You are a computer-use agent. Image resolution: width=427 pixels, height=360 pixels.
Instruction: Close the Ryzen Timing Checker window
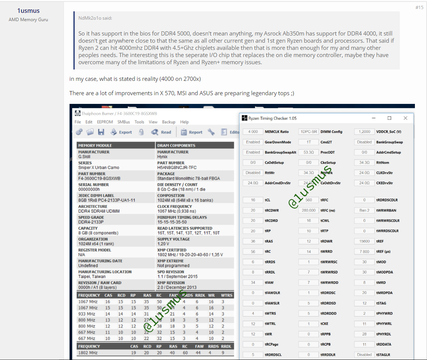[405, 118]
